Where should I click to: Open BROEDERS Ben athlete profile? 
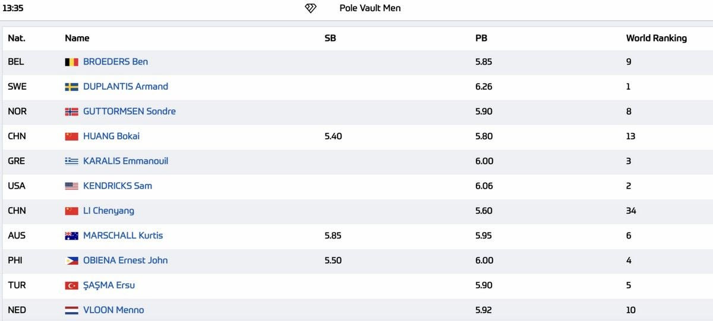click(115, 62)
